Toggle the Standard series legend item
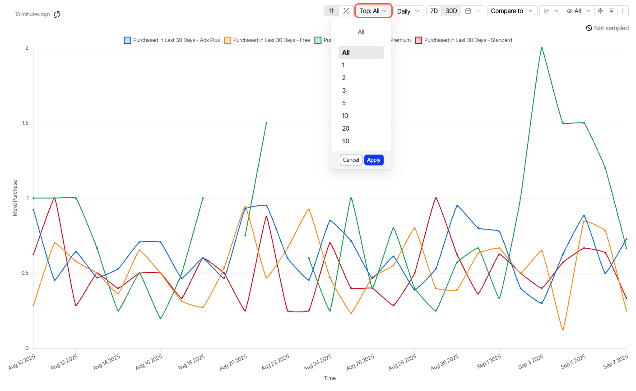636x391 pixels. (x=464, y=40)
